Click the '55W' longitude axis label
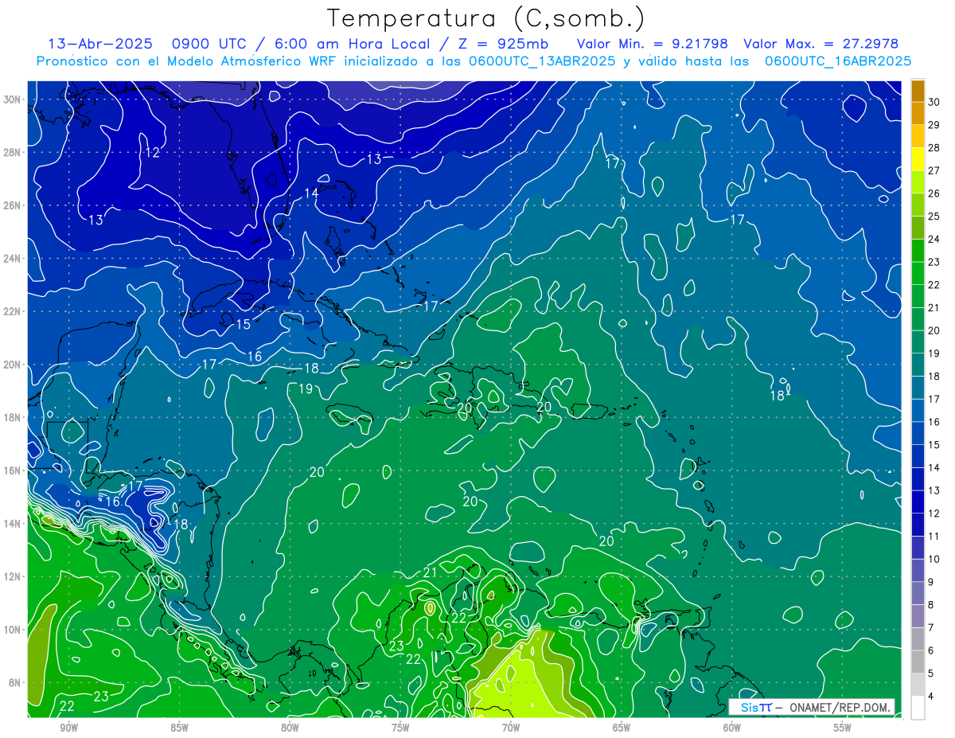955x738 pixels. point(843,728)
